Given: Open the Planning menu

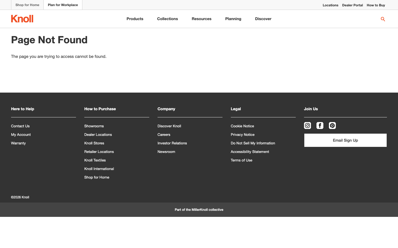Looking at the screenshot, I should click(233, 19).
